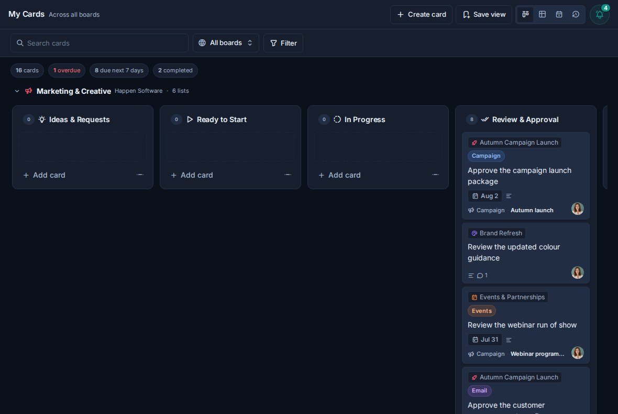Toggle the 2 completed filter chip
The image size is (618, 414).
point(175,70)
